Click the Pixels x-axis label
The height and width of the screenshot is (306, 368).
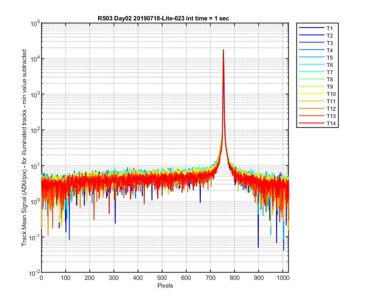[x=165, y=286]
